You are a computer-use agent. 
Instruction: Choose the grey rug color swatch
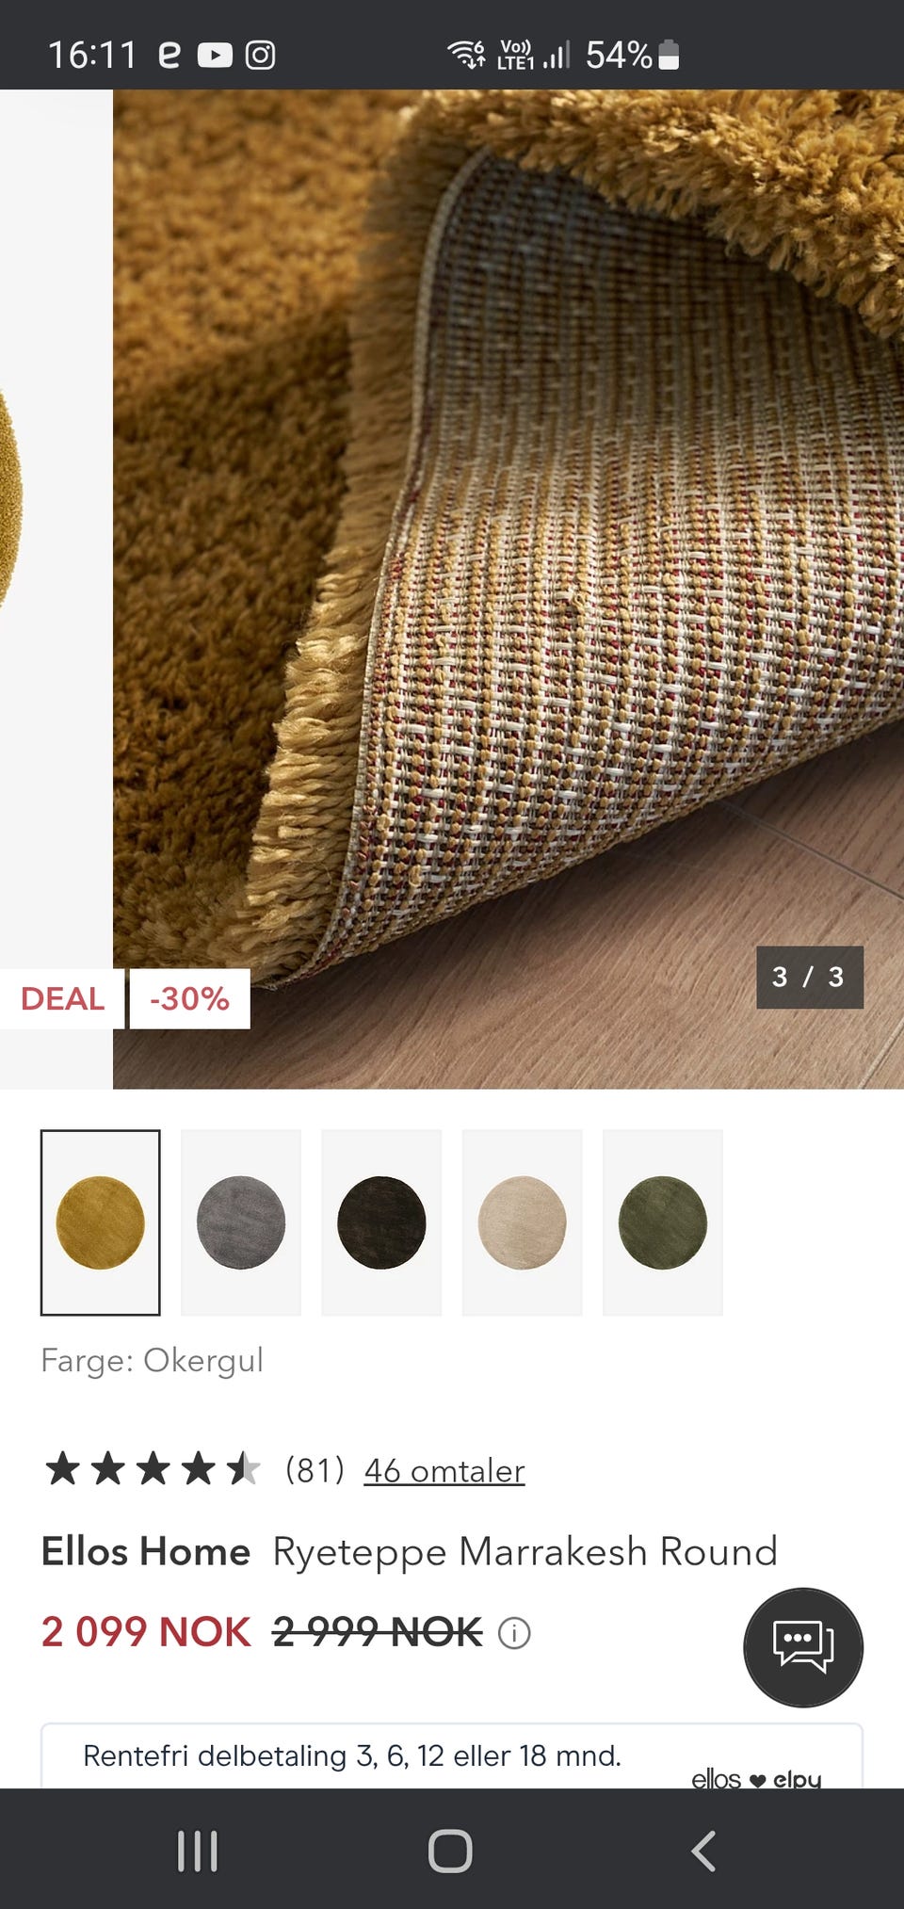[x=241, y=1222]
